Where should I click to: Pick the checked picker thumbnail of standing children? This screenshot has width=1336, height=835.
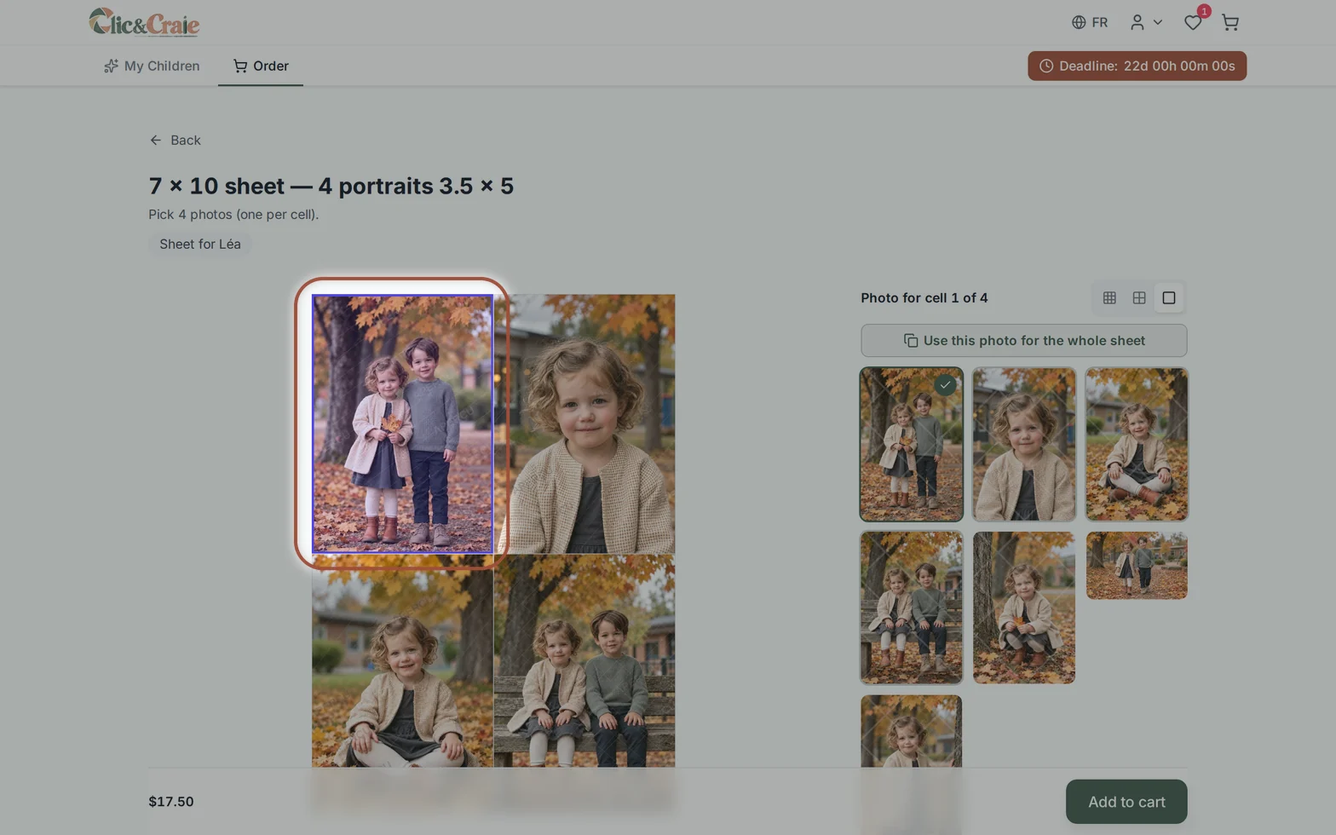(x=911, y=444)
